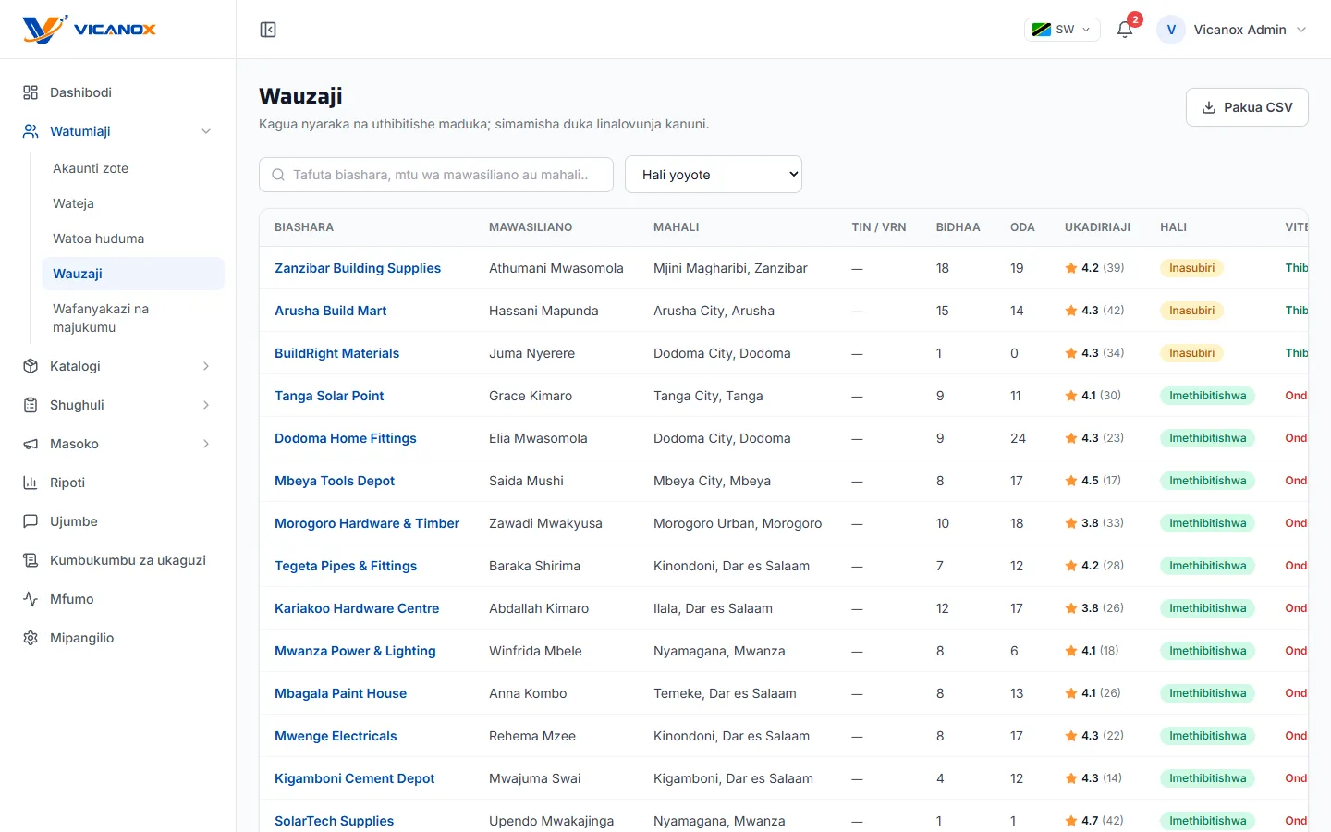The width and height of the screenshot is (1331, 832).
Task: Click the Ripoti chart icon
Action: [31, 483]
